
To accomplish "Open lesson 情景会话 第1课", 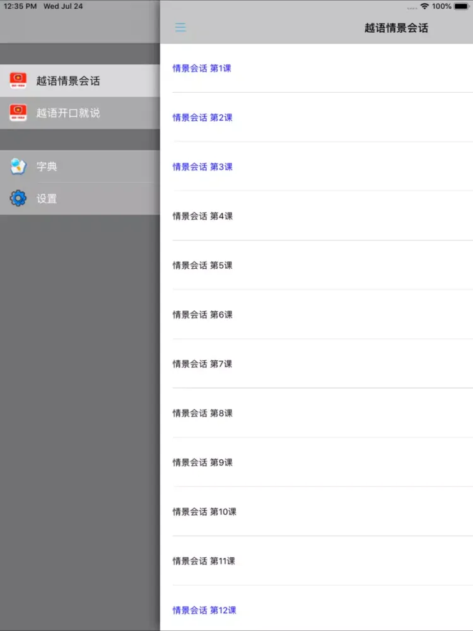I will click(317, 68).
